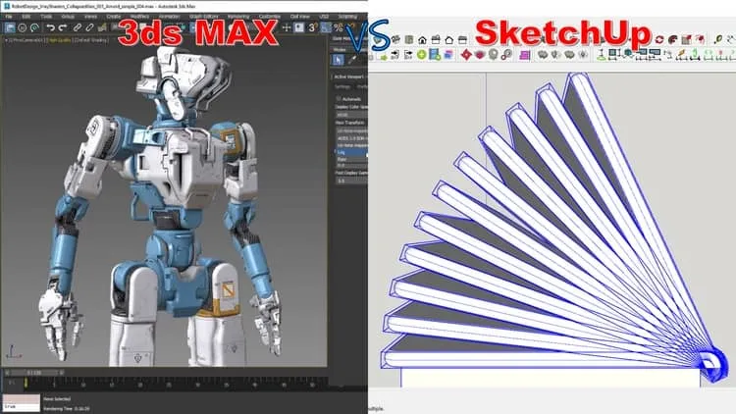Click the highlighted select arrow in command panel

point(338,60)
